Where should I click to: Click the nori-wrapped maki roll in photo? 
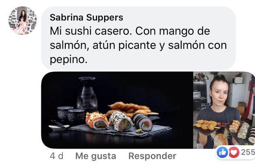point(143,122)
